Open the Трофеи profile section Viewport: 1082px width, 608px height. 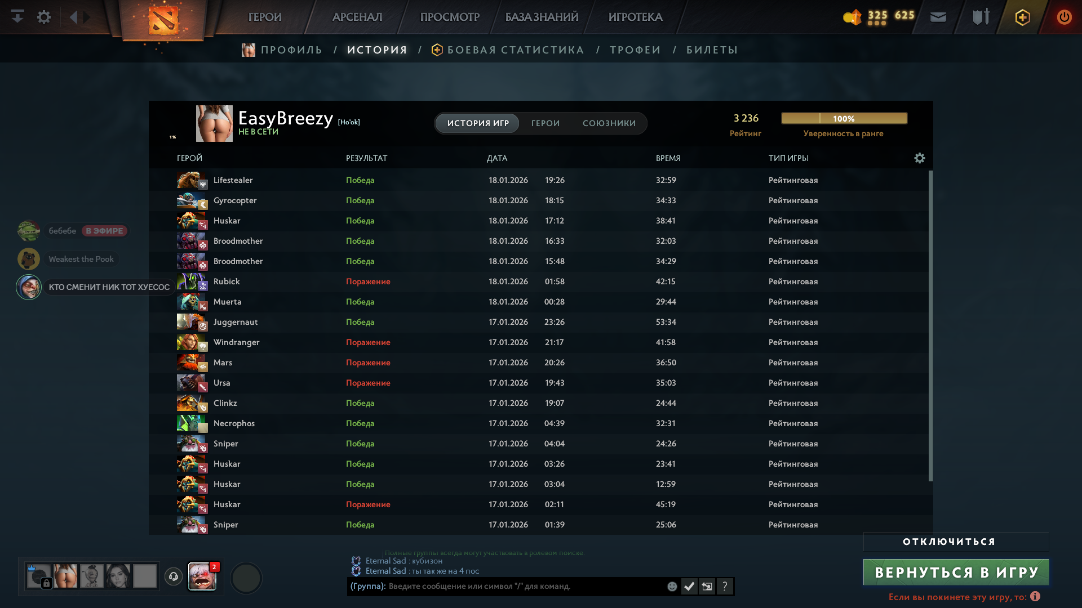pos(635,50)
